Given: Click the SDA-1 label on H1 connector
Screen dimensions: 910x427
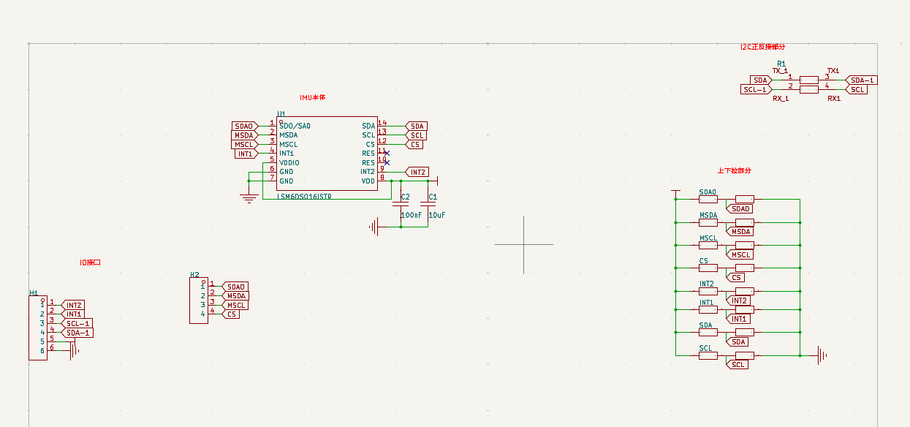Looking at the screenshot, I should [x=78, y=333].
